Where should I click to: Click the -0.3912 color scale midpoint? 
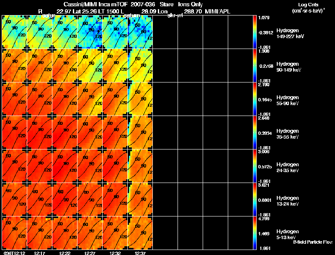point(265,33)
